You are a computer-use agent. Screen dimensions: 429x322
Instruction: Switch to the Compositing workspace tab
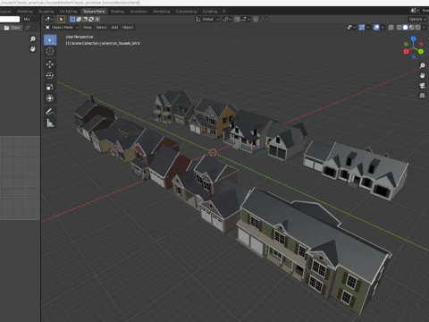click(x=186, y=12)
